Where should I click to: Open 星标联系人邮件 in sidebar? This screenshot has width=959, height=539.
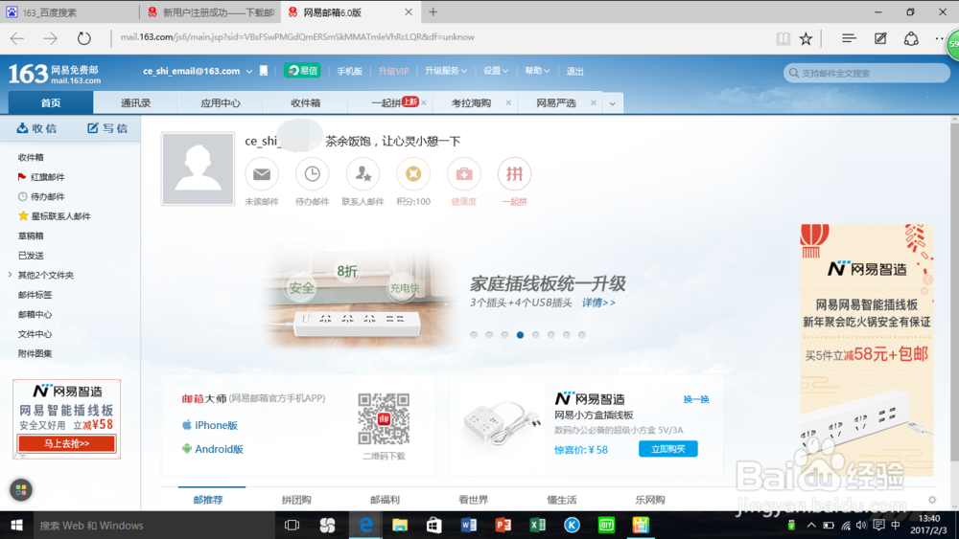point(59,216)
